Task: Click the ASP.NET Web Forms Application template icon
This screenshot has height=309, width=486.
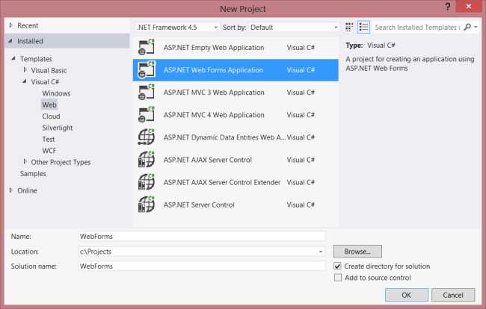Action: pyautogui.click(x=147, y=70)
